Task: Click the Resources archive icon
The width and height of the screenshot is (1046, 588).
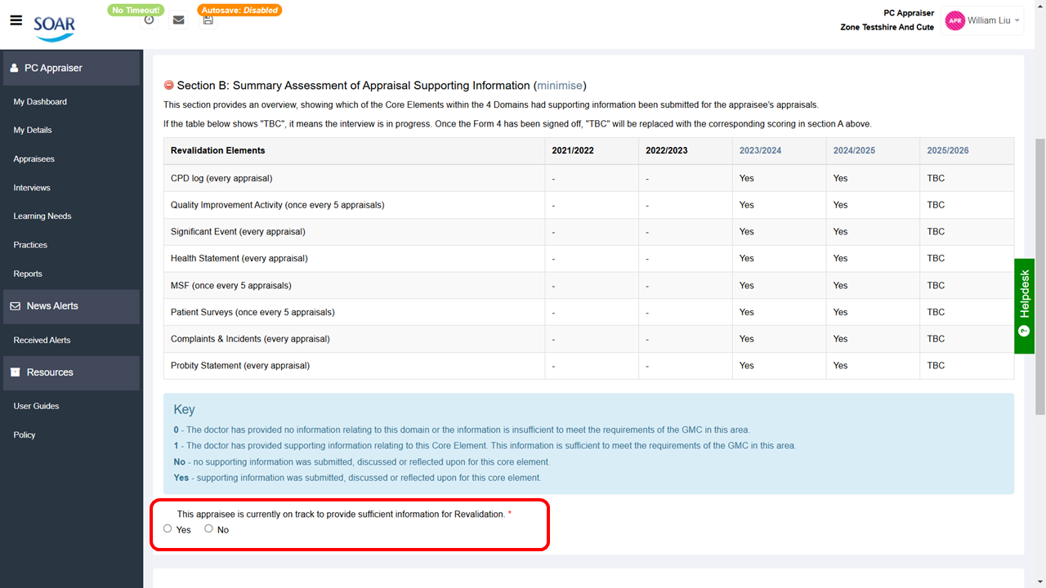Action: pyautogui.click(x=15, y=372)
